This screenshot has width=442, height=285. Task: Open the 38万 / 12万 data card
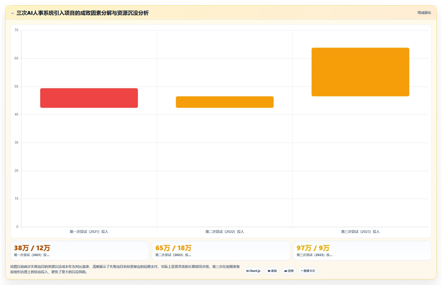(x=80, y=251)
